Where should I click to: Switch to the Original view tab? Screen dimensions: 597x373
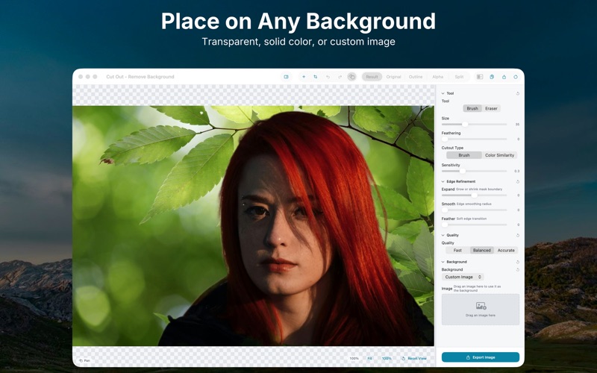[x=393, y=77]
